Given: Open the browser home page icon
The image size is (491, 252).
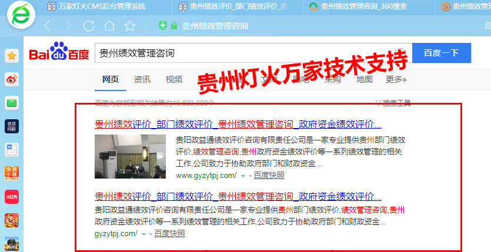Looking at the screenshot, I should [x=109, y=26].
